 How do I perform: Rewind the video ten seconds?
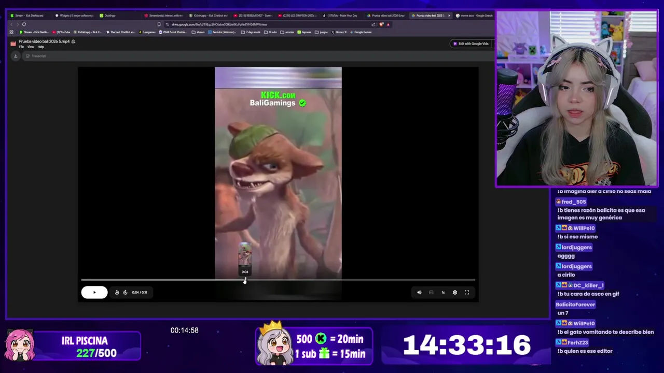(117, 292)
